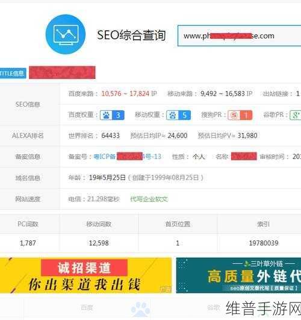Image resolution: width=301 pixels, height=320 pixels.
Task: Click the 移动词数 value 12,598
Action: click(99, 243)
